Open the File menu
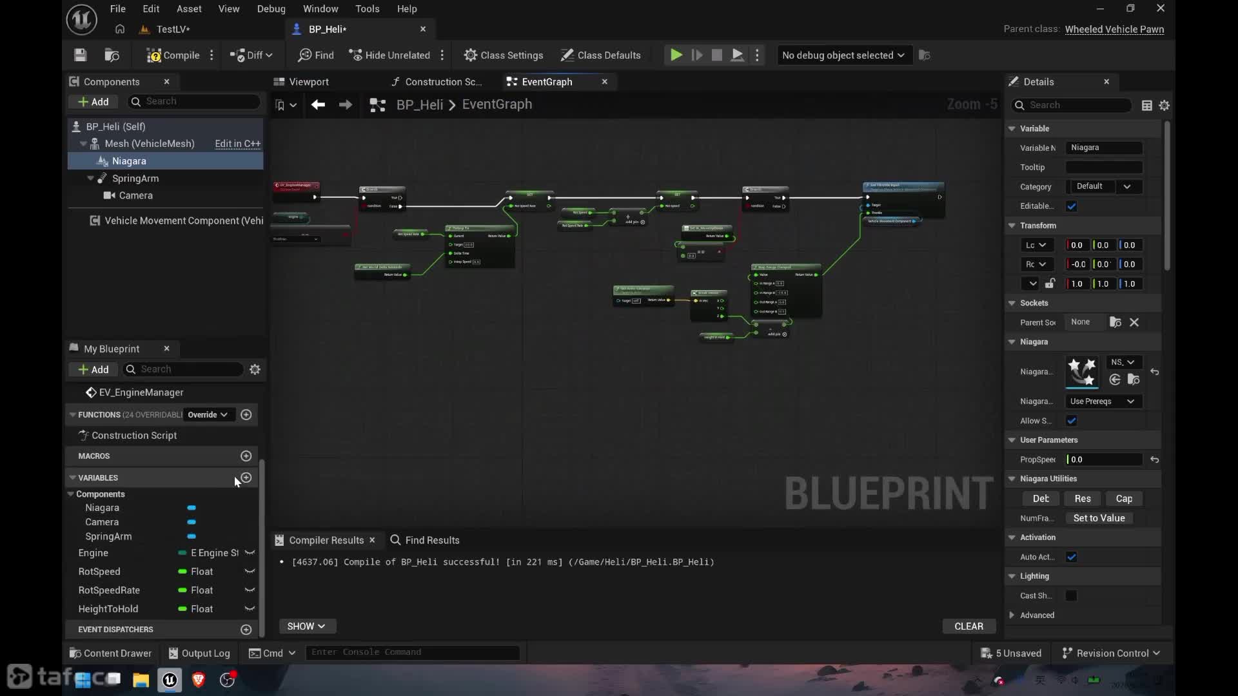The image size is (1238, 696). point(118,9)
